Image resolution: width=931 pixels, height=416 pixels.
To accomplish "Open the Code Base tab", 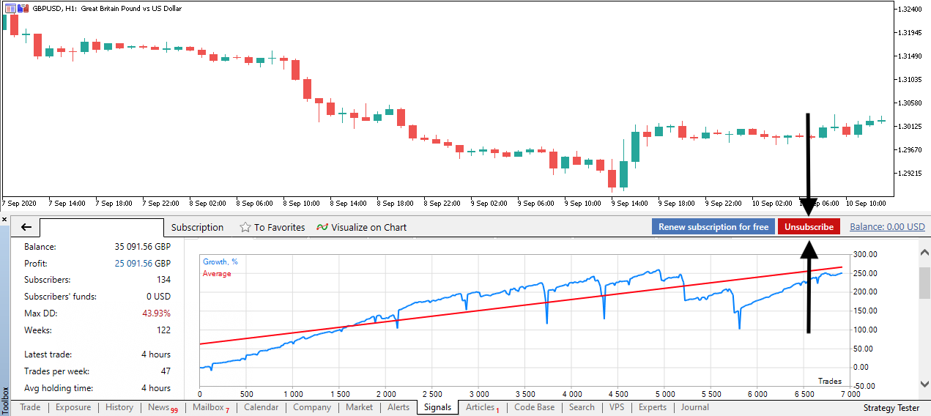I will tap(534, 407).
